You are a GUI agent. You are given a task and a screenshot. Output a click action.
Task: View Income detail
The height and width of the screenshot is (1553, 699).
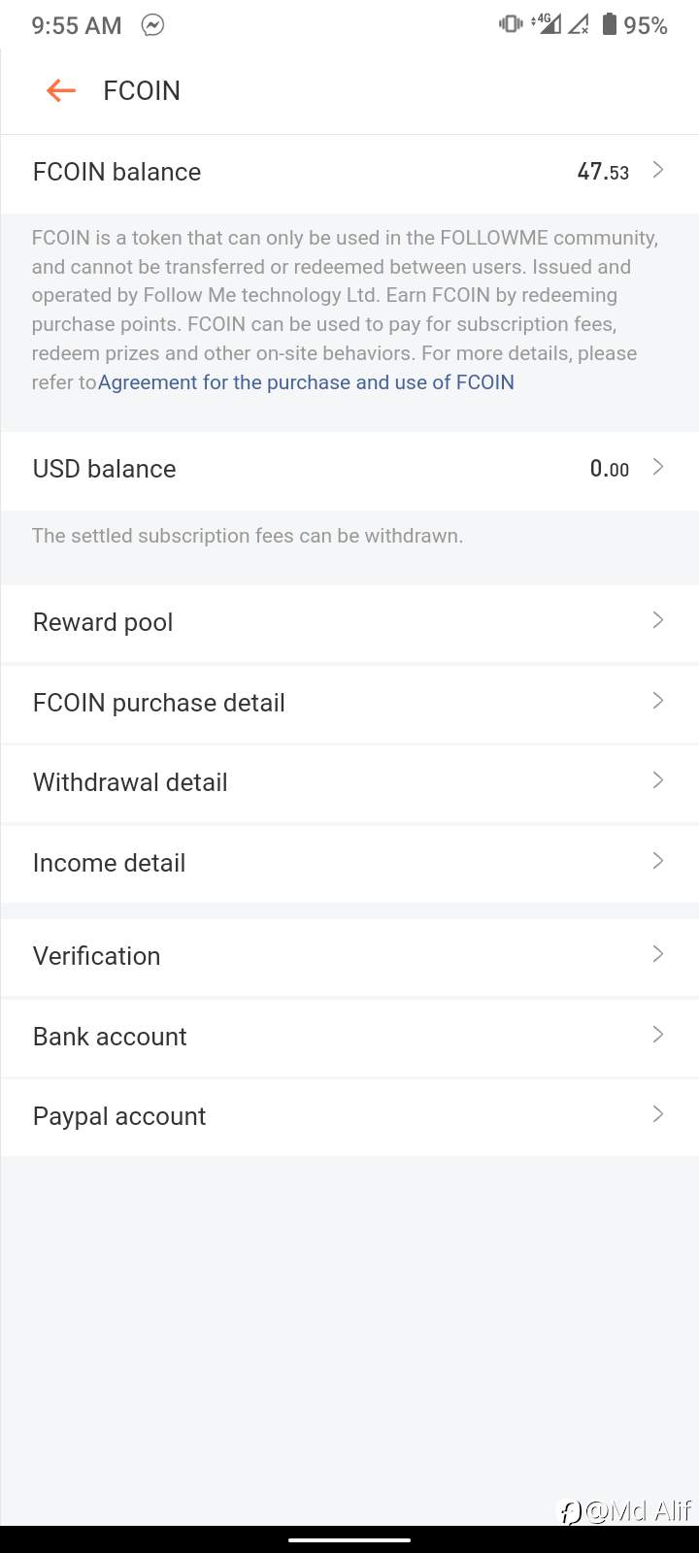(349, 863)
